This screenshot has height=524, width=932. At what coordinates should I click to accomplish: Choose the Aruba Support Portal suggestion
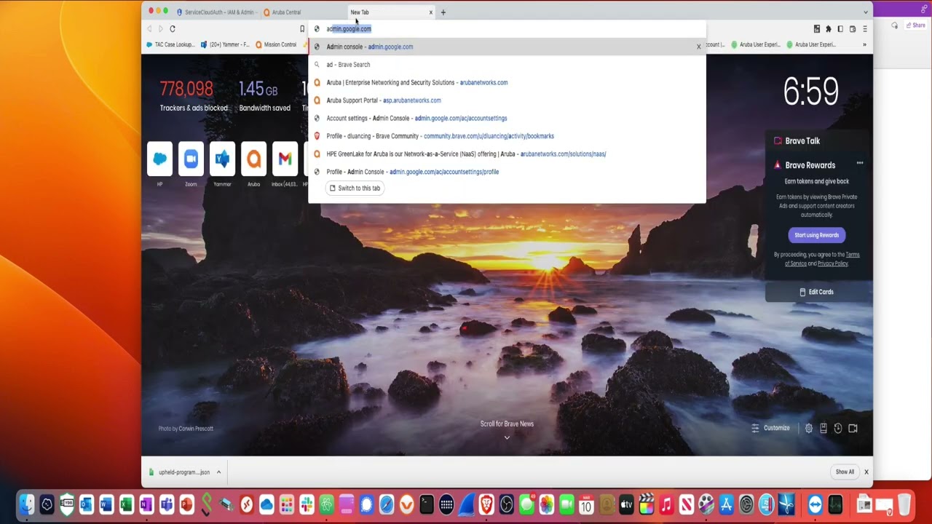(x=507, y=100)
